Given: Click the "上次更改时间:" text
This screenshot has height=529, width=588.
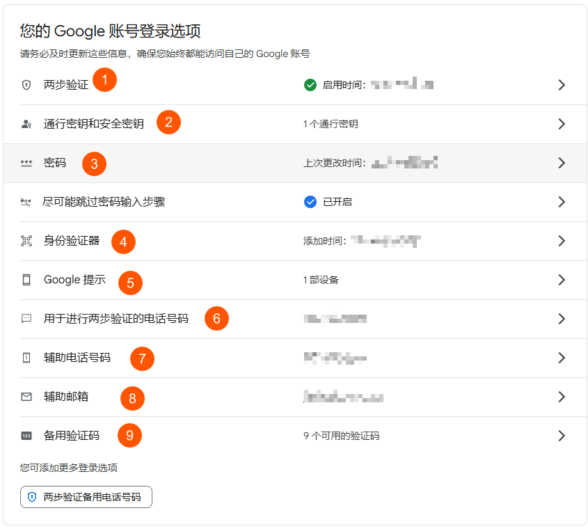Looking at the screenshot, I should (x=335, y=163).
